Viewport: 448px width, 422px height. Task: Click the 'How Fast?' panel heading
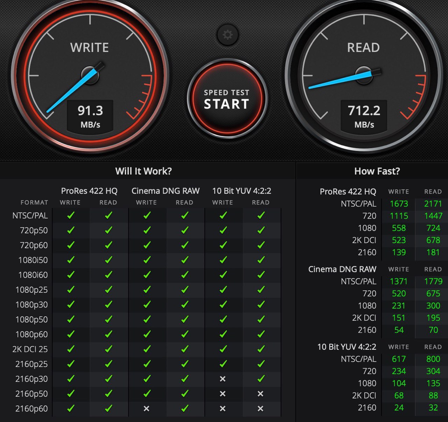pyautogui.click(x=377, y=171)
